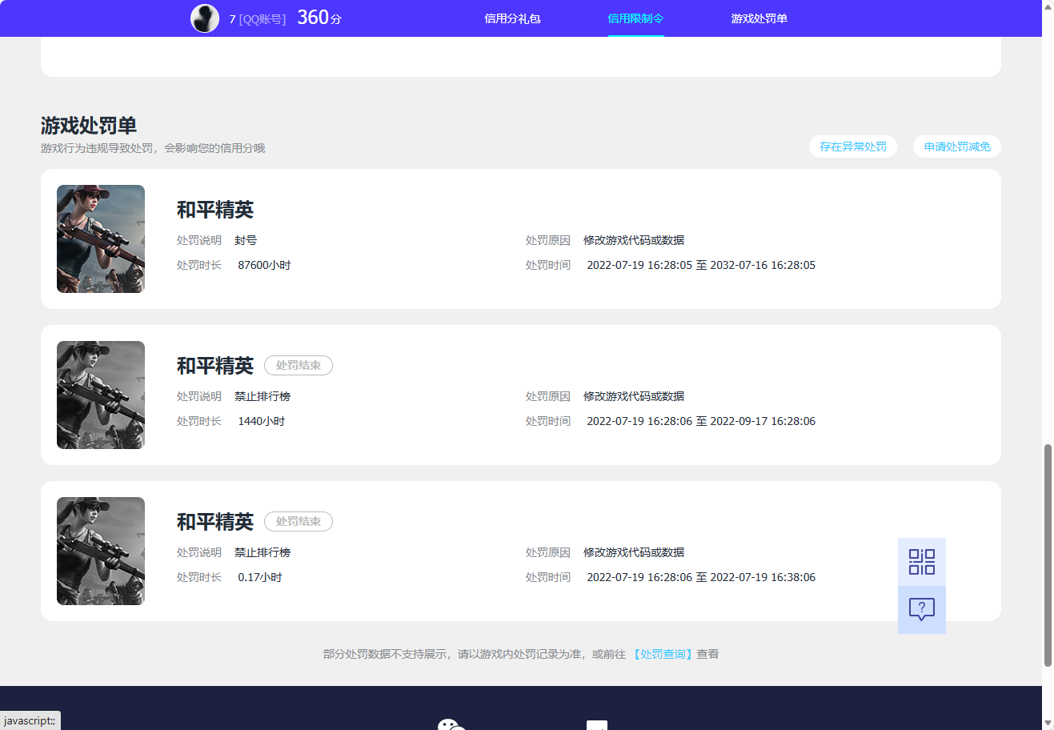Click 禁止排行榜 on the 1440小时 card
The image size is (1054, 730).
(262, 396)
